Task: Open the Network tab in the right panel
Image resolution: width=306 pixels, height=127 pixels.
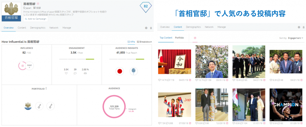Action: point(209,27)
